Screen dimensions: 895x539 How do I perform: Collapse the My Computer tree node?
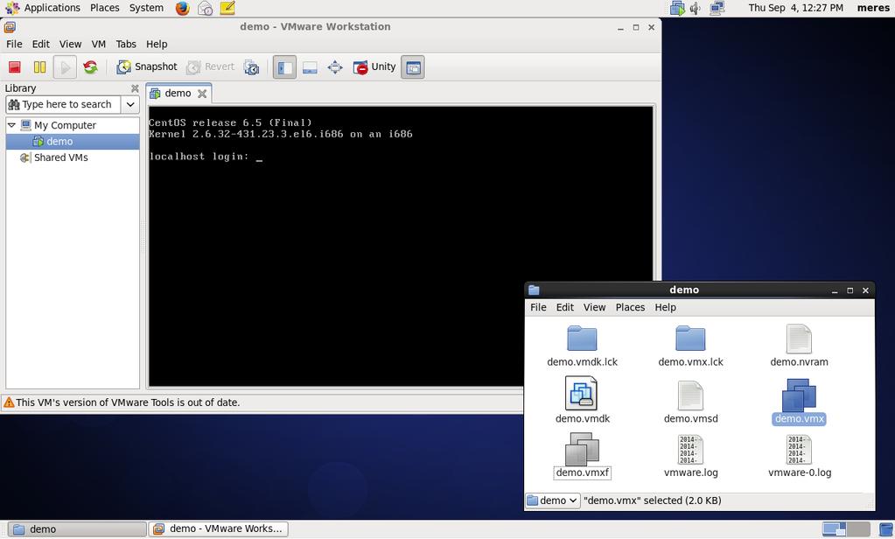(x=11, y=124)
